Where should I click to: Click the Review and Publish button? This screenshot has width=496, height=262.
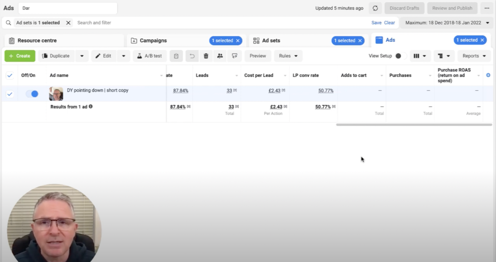coord(452,8)
